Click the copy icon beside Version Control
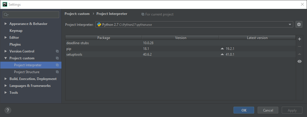 [57, 51]
